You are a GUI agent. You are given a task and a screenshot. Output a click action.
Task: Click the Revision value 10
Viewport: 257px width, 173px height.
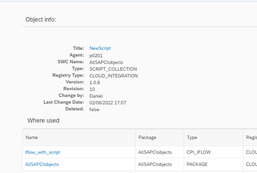92,89
